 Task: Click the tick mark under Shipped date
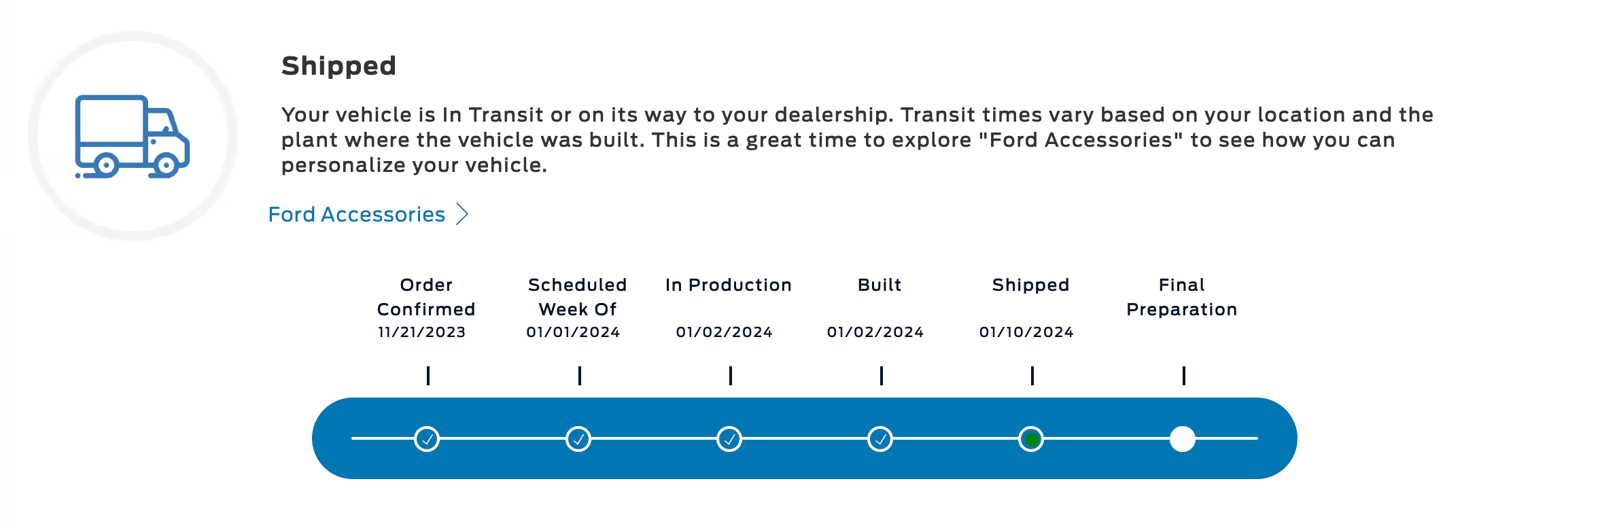[x=1032, y=376]
